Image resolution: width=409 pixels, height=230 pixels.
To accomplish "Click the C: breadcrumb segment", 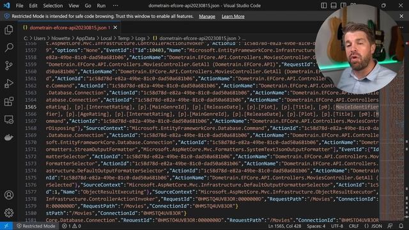I will point(26,38).
